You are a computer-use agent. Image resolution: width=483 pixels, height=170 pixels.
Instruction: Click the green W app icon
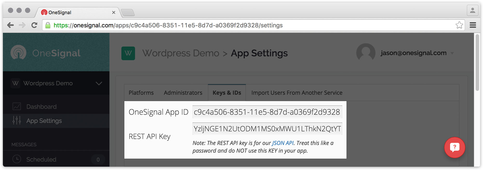point(128,53)
